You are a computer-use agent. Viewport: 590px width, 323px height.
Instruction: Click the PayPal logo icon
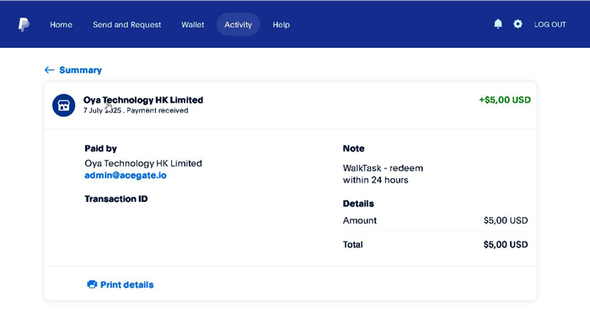click(x=24, y=24)
